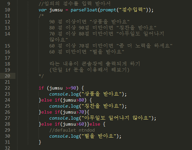The width and height of the screenshot is (192, 150).
Task: Click the log method on line 27
Action: [74, 118]
